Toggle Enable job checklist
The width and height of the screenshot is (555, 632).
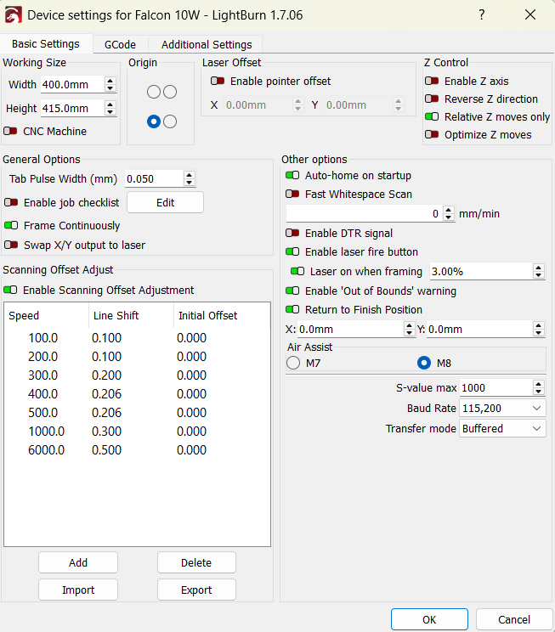coord(11,202)
